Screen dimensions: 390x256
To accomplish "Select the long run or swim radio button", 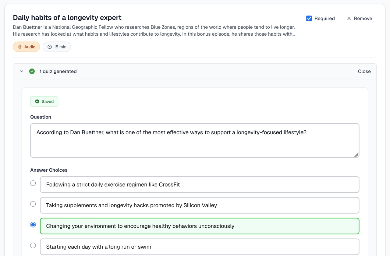I will click(x=33, y=245).
